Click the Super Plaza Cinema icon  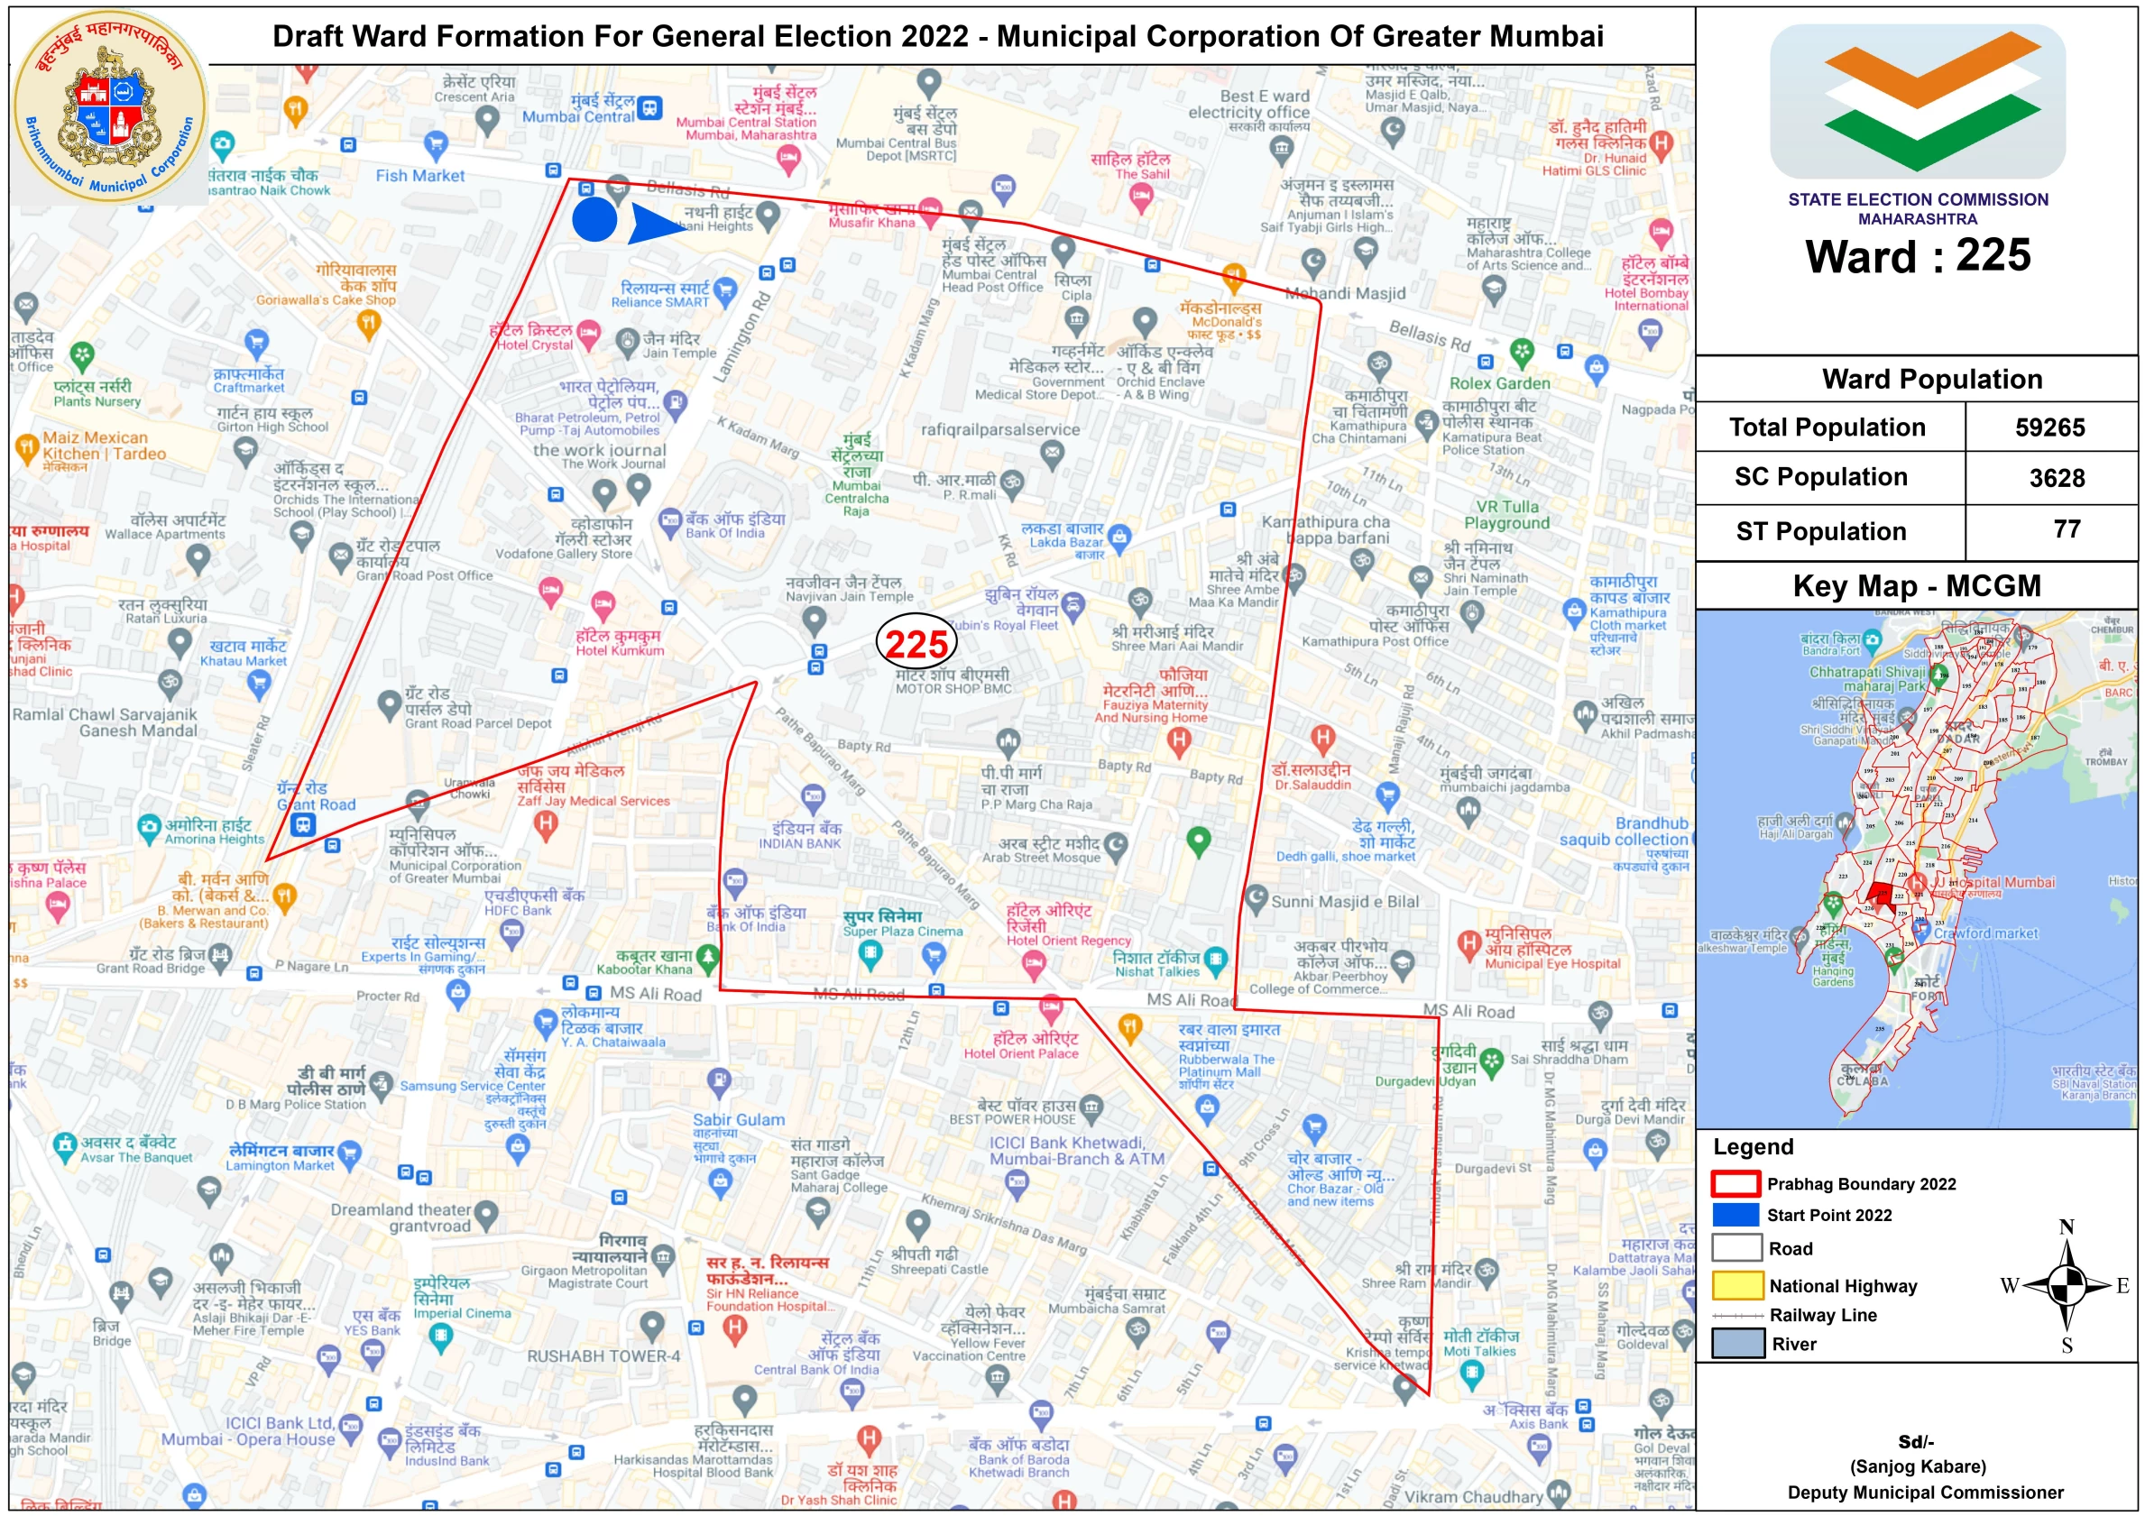click(870, 953)
